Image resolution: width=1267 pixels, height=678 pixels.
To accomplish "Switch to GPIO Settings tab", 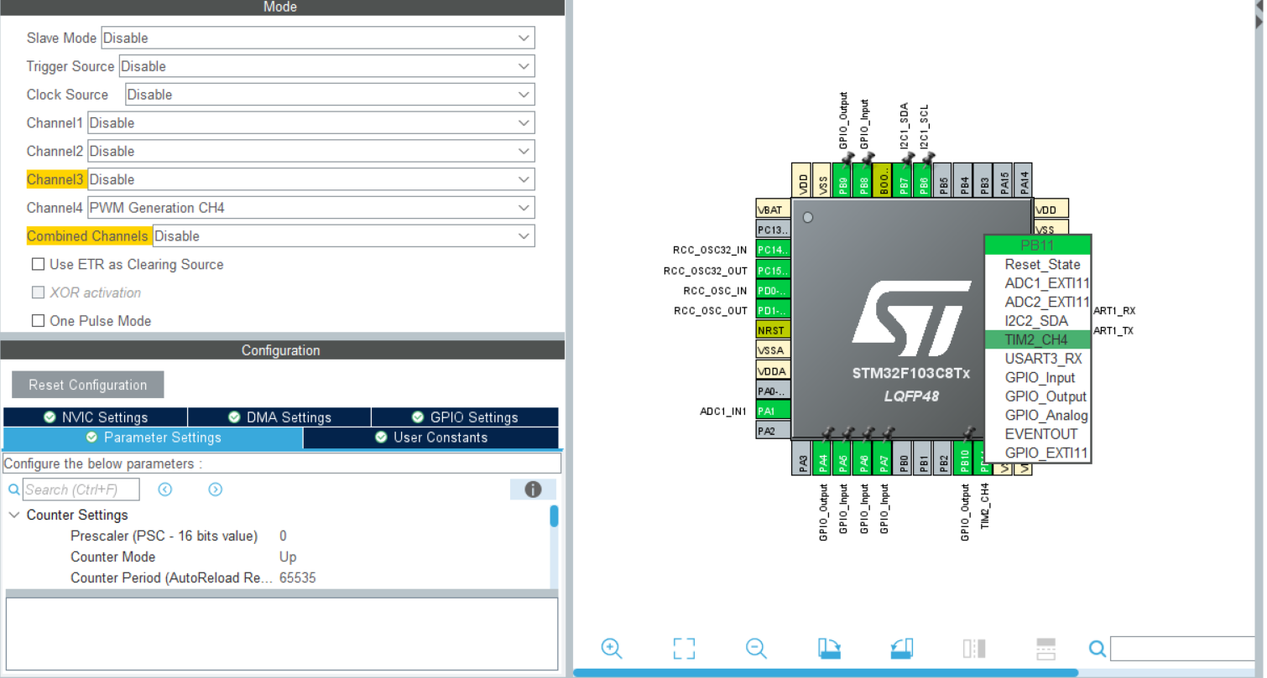I will click(465, 417).
